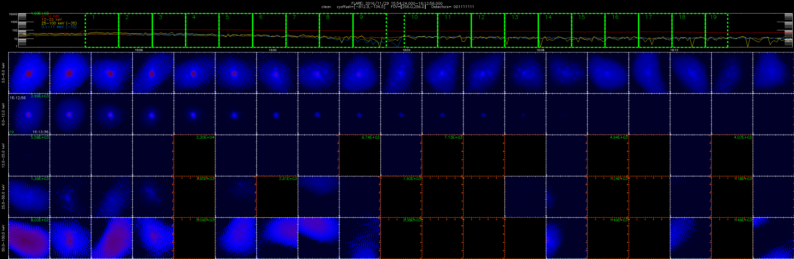Select time interval 16 in the lightcurve
The height and width of the screenshot is (259, 794).
[622, 31]
